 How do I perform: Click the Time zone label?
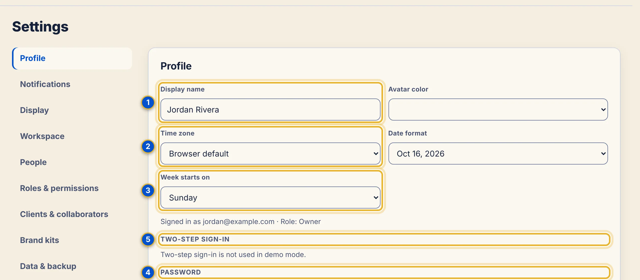177,133
